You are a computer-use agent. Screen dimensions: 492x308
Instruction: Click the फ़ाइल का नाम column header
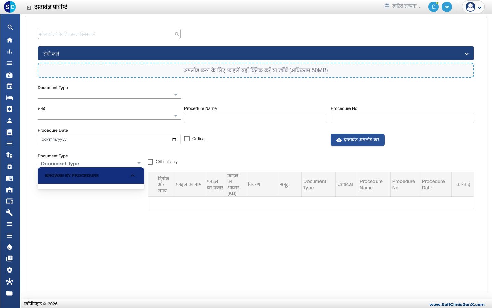(190, 184)
